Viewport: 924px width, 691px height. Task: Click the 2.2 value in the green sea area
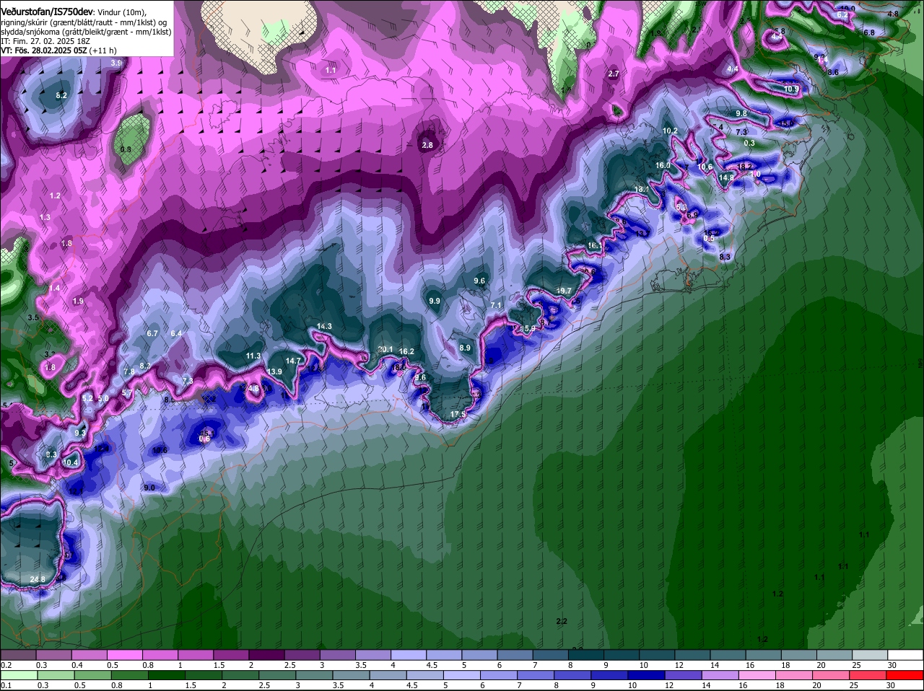tap(562, 621)
